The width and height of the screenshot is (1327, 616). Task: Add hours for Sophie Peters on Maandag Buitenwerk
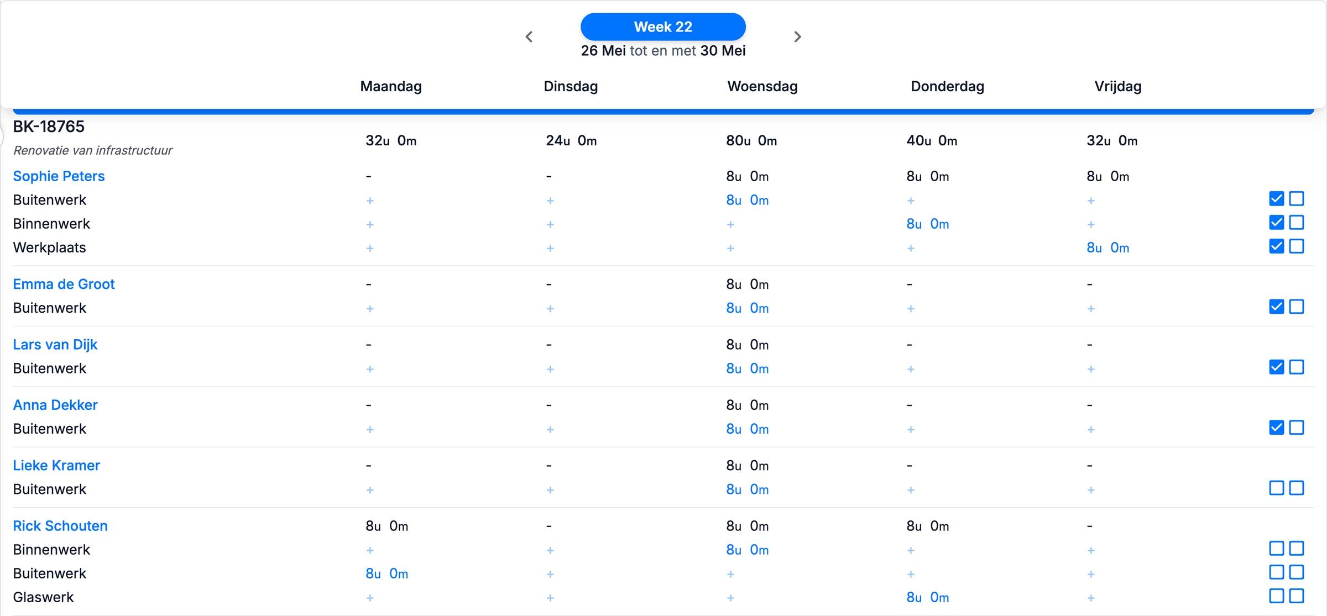(x=369, y=200)
